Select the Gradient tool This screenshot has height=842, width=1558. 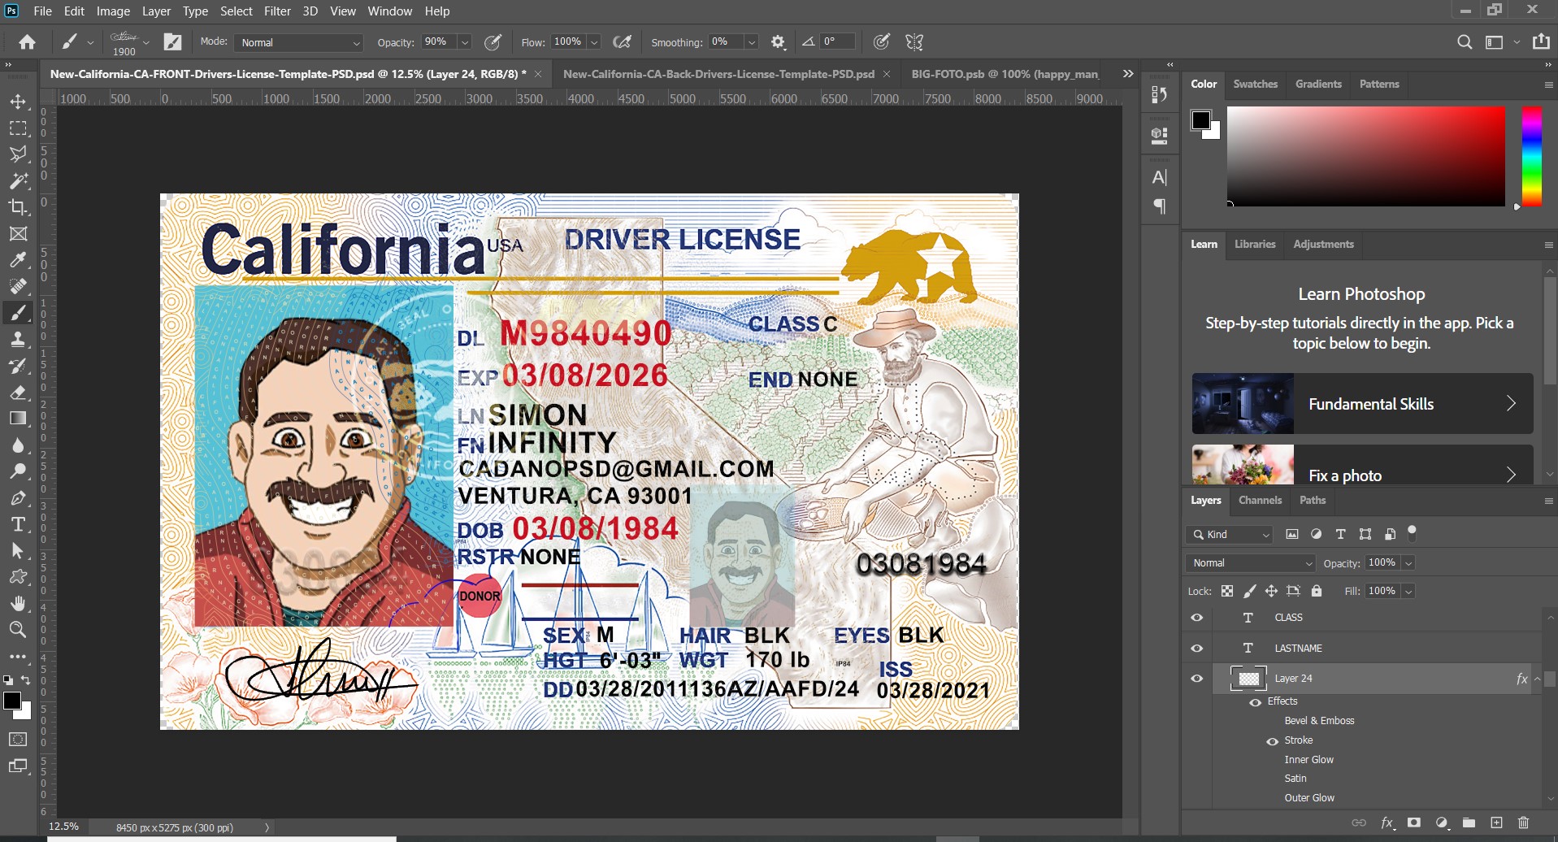click(18, 419)
